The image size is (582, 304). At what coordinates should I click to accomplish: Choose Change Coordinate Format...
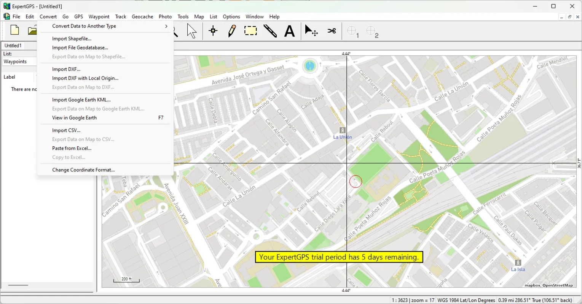[x=105, y=170]
